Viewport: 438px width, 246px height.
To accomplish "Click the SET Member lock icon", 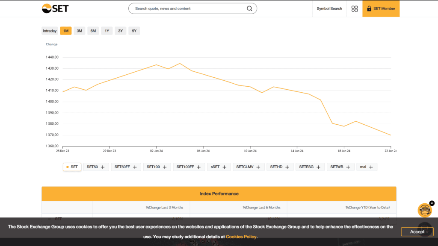I will tap(369, 9).
